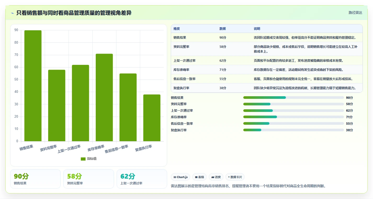
Task: Click the 销售结果 bar in chart
Action: [x=33, y=86]
